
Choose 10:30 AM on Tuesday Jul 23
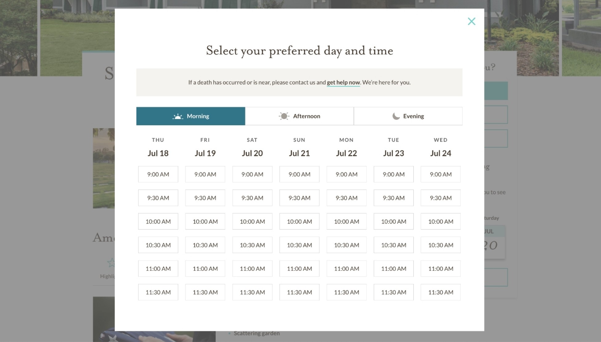pyautogui.click(x=394, y=245)
